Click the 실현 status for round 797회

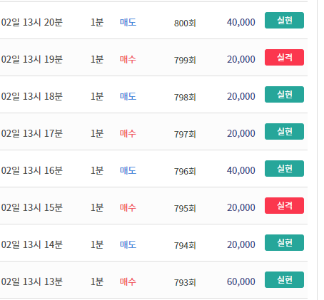tap(284, 132)
